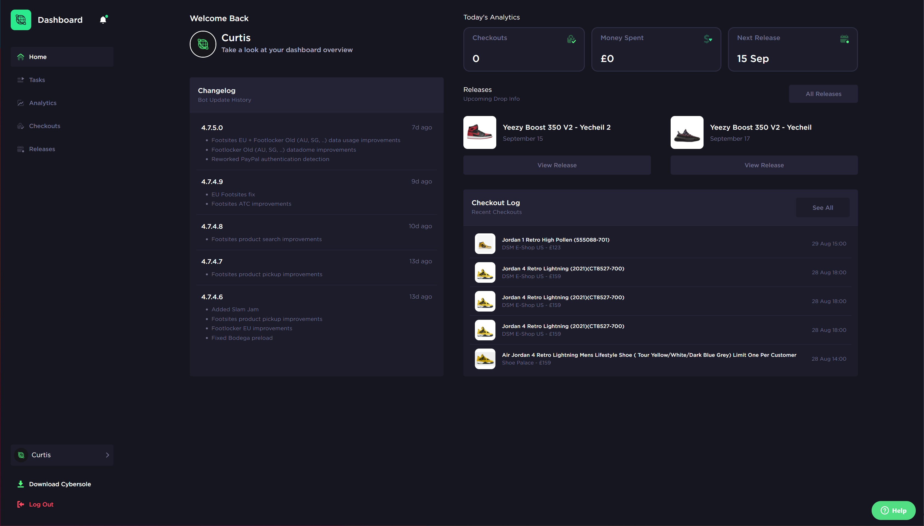Click EU Footsites fix entry
The height and width of the screenshot is (526, 924).
tap(233, 194)
